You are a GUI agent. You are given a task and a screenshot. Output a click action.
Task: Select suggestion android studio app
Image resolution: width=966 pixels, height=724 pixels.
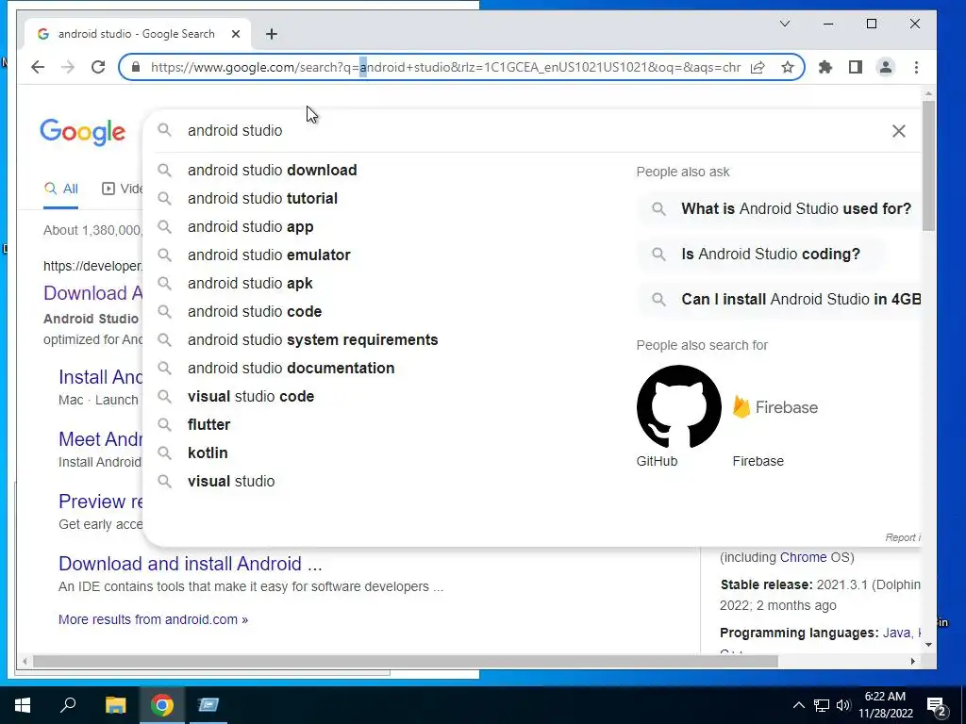pyautogui.click(x=250, y=226)
